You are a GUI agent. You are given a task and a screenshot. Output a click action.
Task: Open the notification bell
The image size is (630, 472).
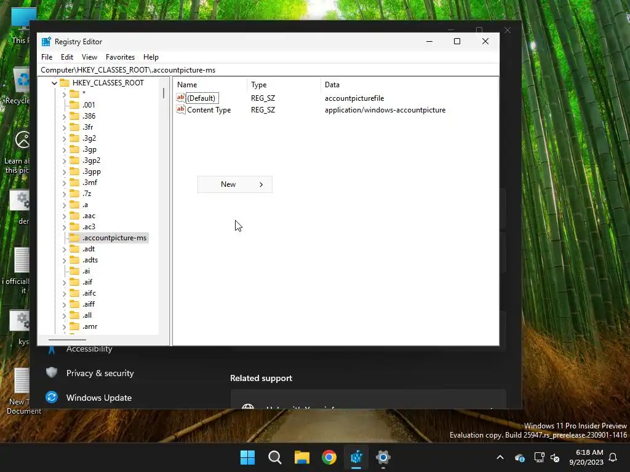click(x=613, y=457)
